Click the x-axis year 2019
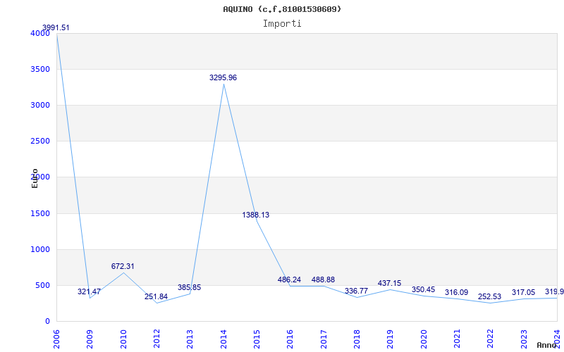Screen dimensions: 564x352 391,339
